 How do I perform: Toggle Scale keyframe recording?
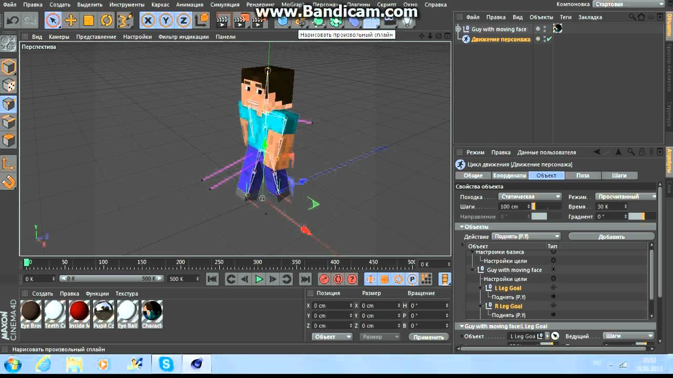click(x=384, y=279)
